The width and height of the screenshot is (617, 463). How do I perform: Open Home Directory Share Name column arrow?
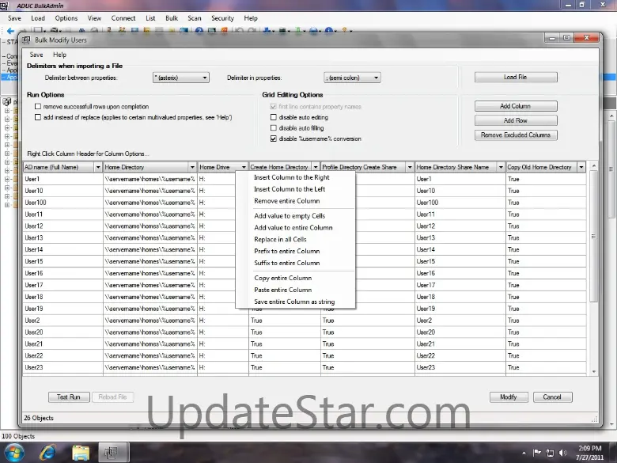[501, 167]
